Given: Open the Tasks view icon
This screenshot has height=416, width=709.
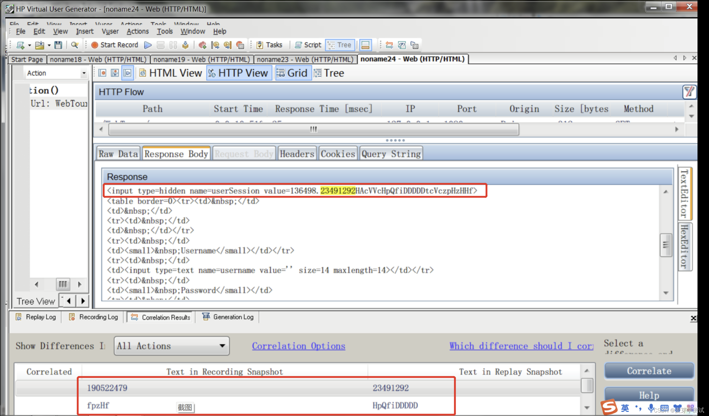Looking at the screenshot, I should pos(270,45).
